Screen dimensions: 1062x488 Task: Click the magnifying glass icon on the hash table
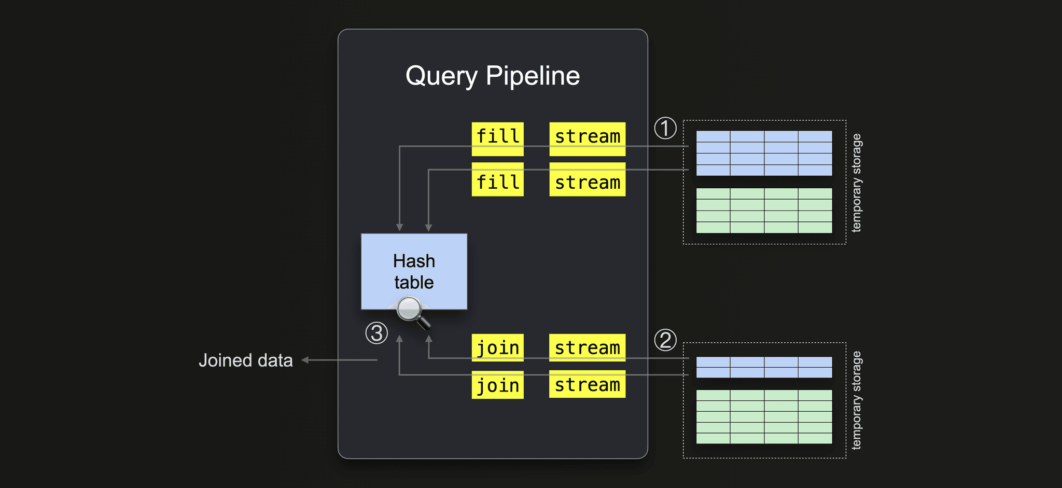coord(413,313)
